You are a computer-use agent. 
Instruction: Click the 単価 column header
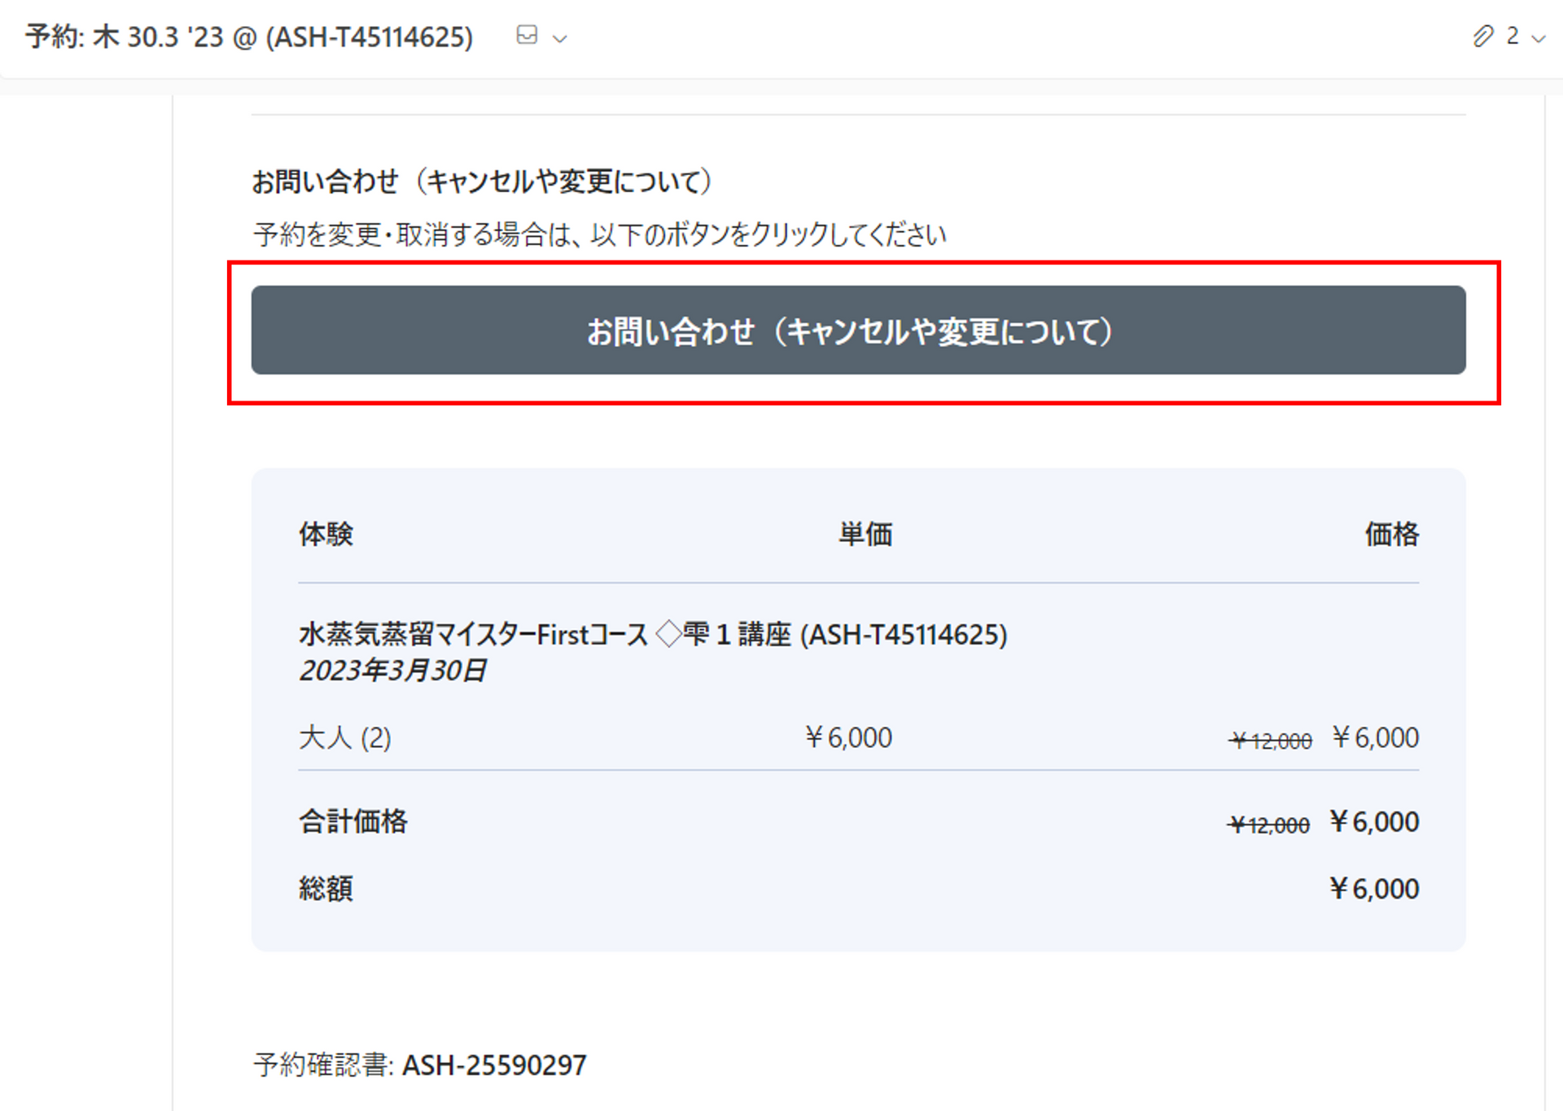coord(865,534)
